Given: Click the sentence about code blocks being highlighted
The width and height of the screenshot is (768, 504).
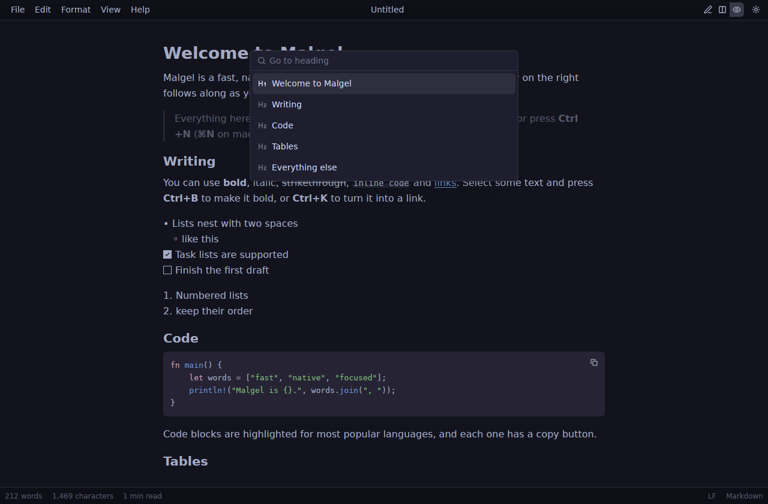Looking at the screenshot, I should [x=380, y=434].
